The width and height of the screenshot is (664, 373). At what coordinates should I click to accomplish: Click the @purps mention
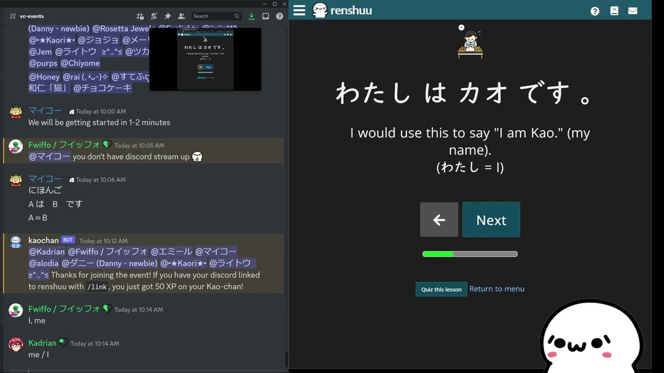(44, 63)
